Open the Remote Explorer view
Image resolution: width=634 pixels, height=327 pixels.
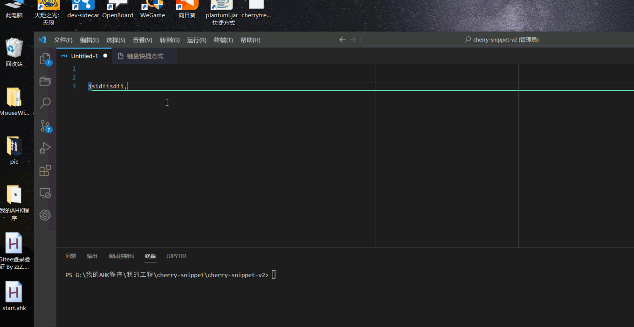[45, 193]
